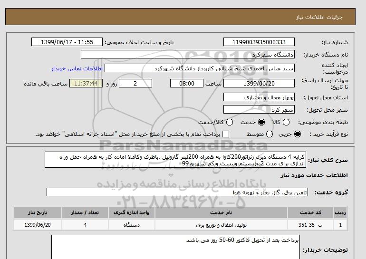Screen dimensions: 366x259
Task: Click the 'کد خدمت' column header
Action: click(310, 213)
